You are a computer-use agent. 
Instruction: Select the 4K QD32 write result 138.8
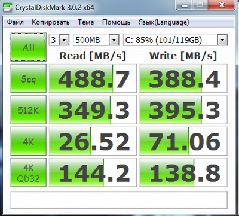[x=183, y=172]
